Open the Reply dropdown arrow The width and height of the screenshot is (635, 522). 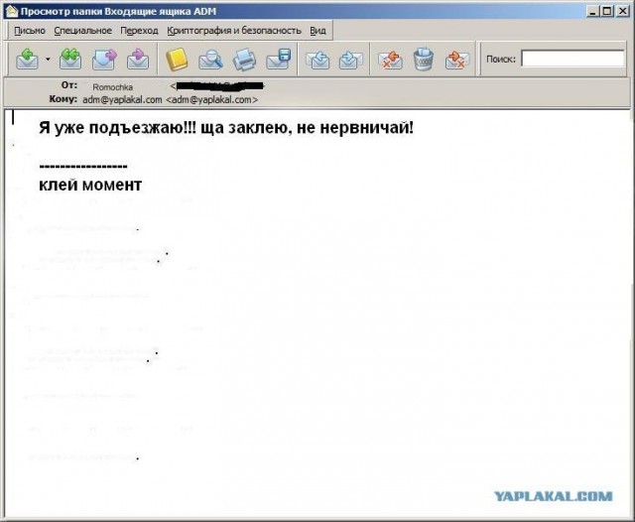tap(48, 60)
